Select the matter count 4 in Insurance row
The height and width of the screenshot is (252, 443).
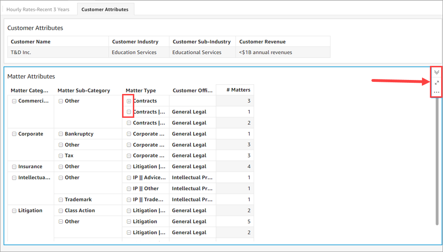click(235, 167)
